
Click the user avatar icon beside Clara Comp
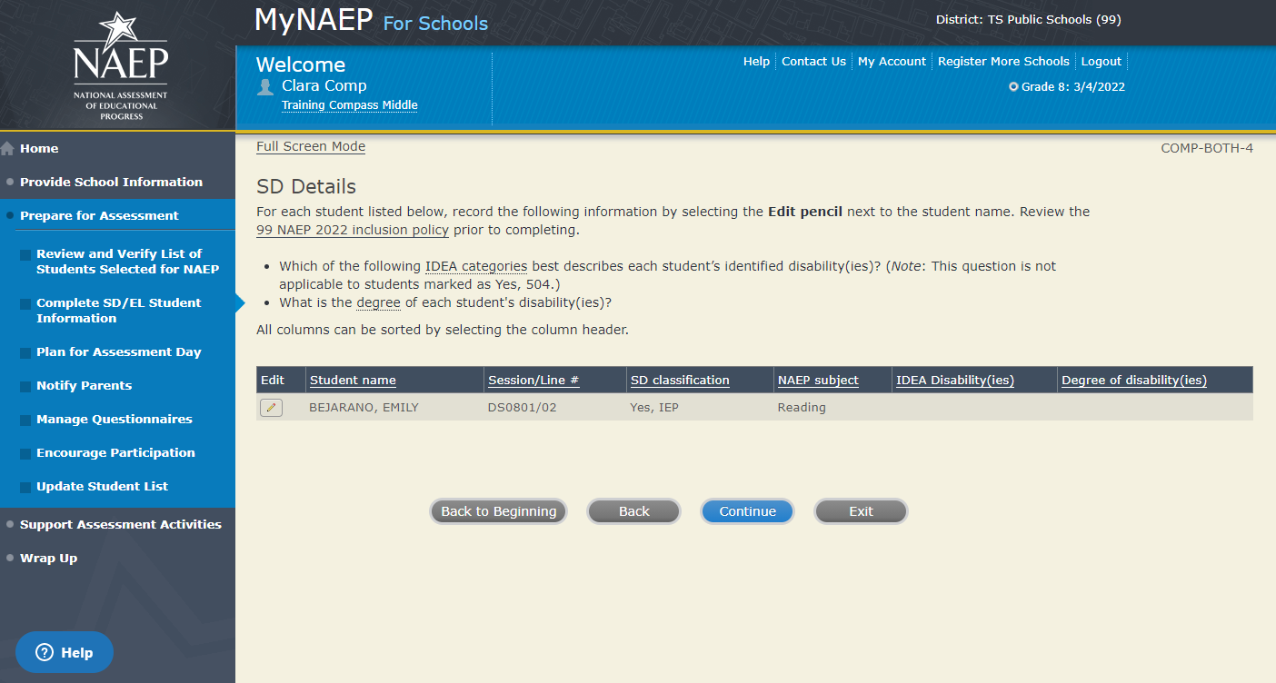265,86
